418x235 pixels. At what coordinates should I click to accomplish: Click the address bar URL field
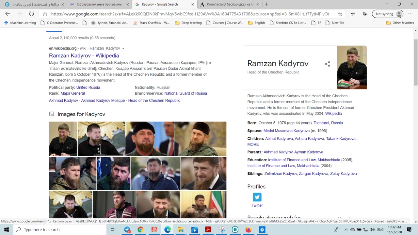pos(192,14)
